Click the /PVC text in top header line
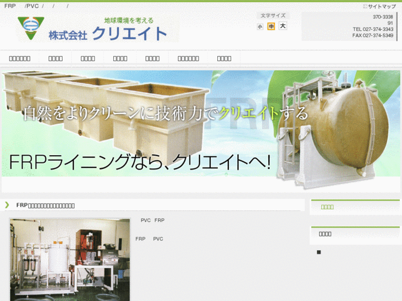Image resolution: width=402 pixels, height=301 pixels. point(32,6)
